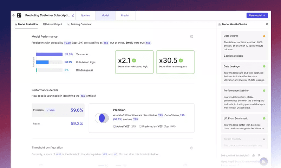Click Lift From Benchmark green status icon

[x=264, y=118]
